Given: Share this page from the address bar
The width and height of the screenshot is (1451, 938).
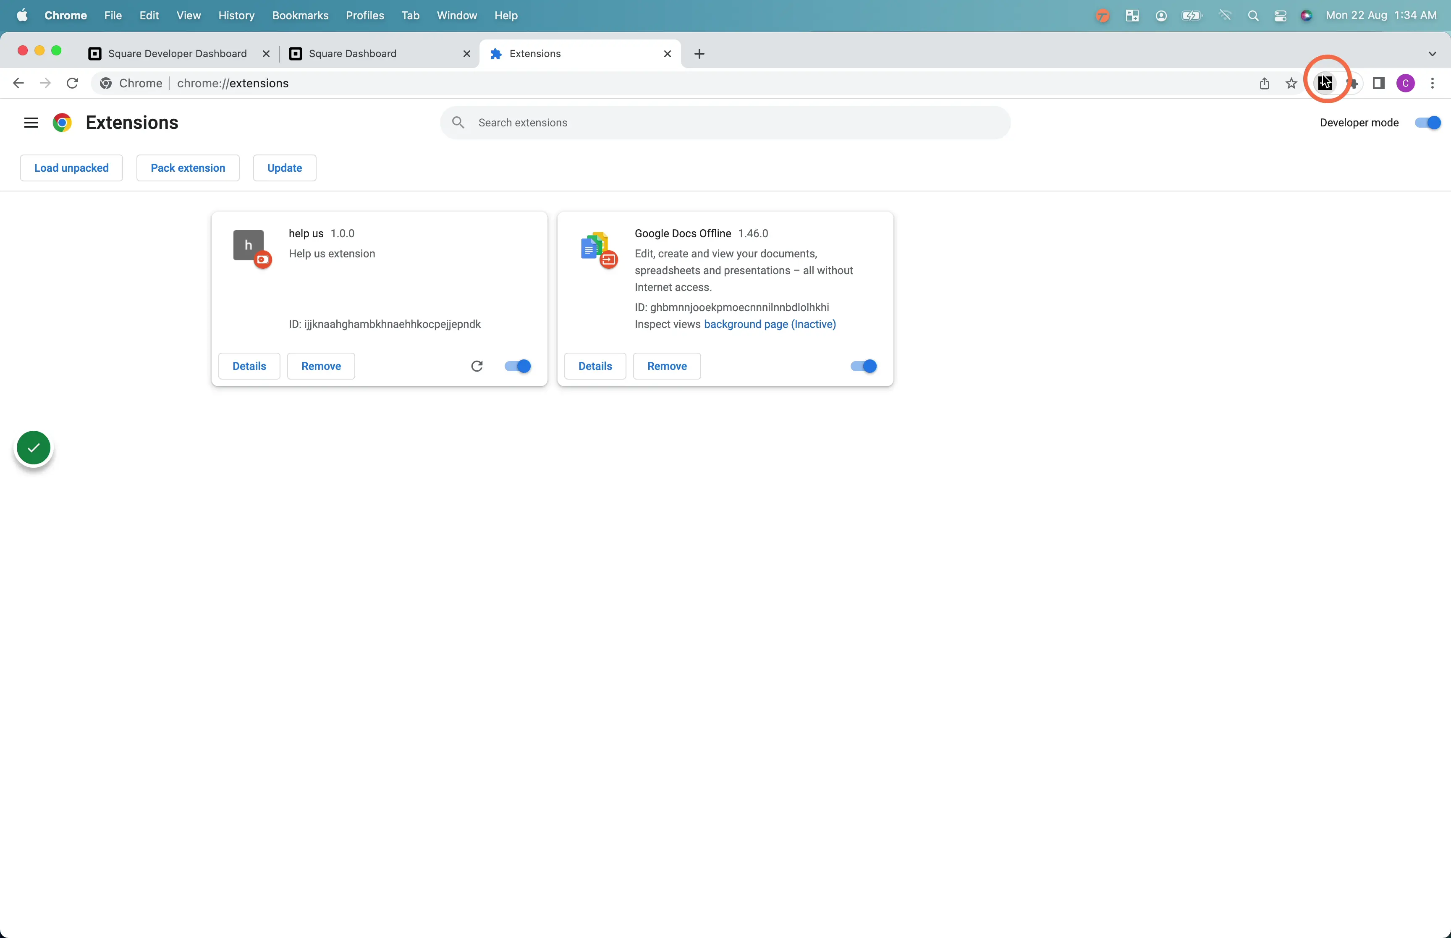Looking at the screenshot, I should pyautogui.click(x=1264, y=84).
